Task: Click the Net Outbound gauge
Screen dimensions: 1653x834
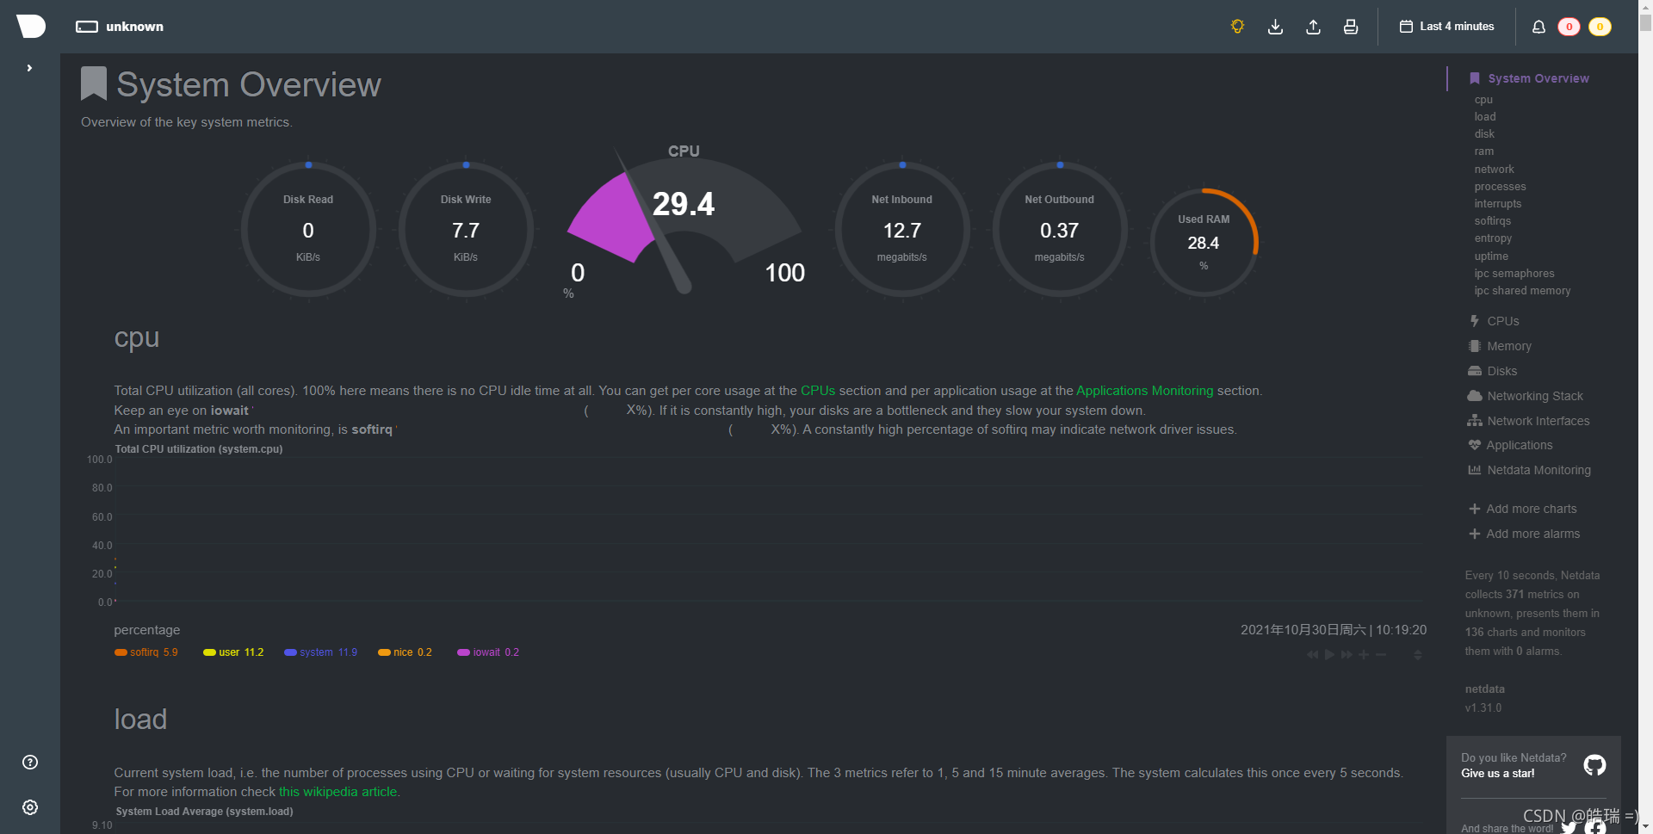Action: pos(1060,230)
